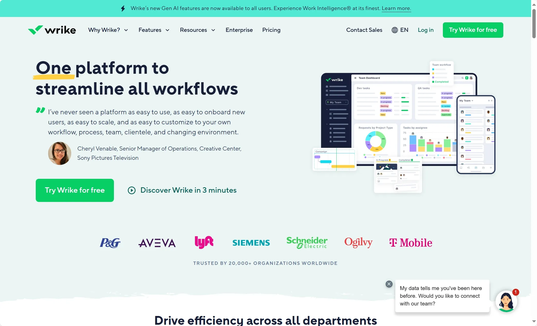Image resolution: width=537 pixels, height=326 pixels.
Task: Click Cheryl Venable profile thumbnail
Action: 59,153
